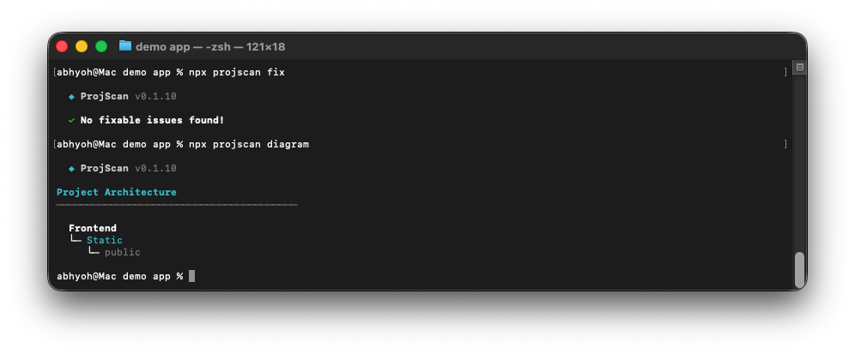Image resolution: width=855 pixels, height=354 pixels.
Task: Select the public entry under Static
Action: (123, 252)
